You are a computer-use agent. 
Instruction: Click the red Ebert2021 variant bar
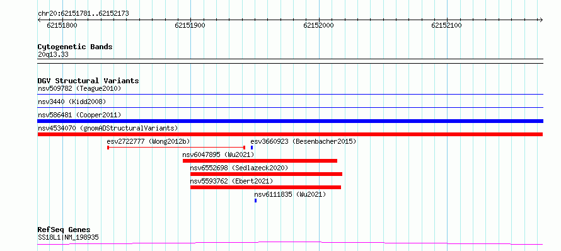coord(265,187)
